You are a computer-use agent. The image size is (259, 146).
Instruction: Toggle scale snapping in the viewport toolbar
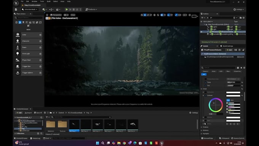coord(176,15)
